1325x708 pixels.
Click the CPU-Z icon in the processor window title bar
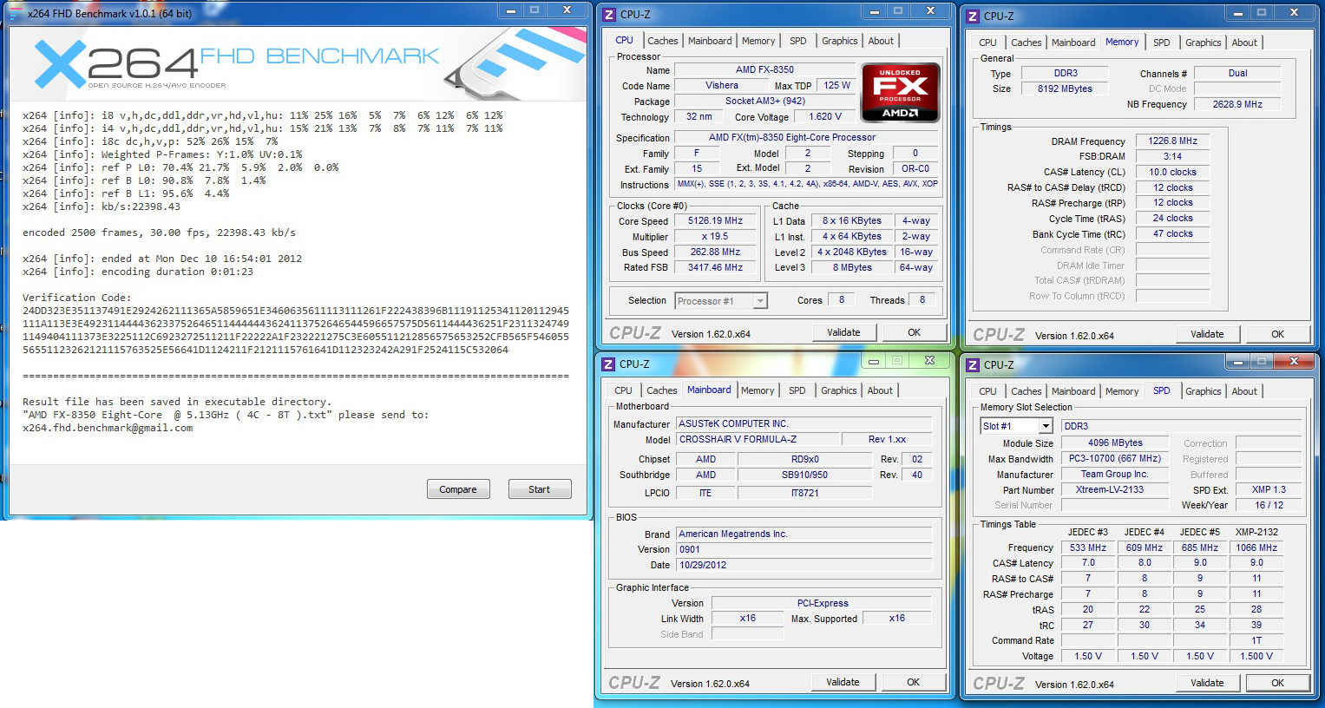point(609,15)
